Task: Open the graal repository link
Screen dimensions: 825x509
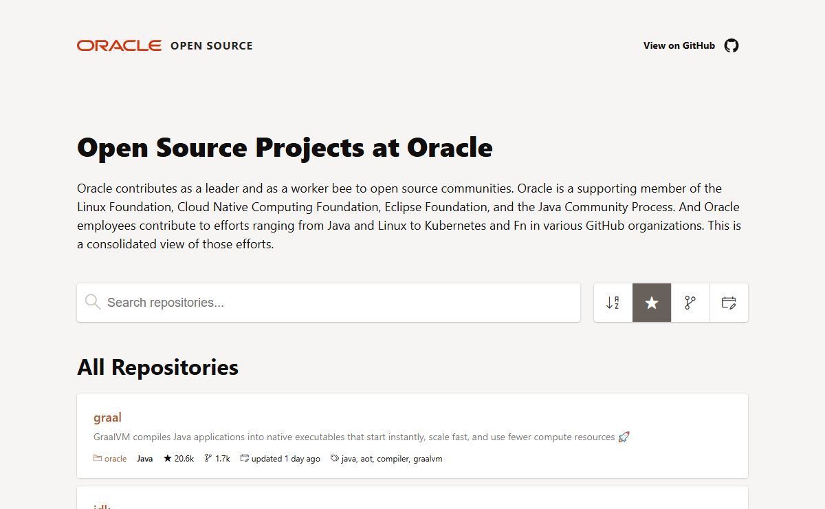Action: [x=107, y=417]
